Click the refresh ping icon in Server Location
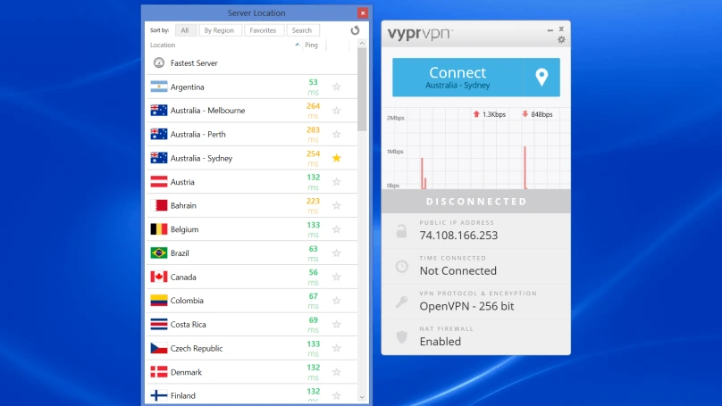 [x=355, y=30]
